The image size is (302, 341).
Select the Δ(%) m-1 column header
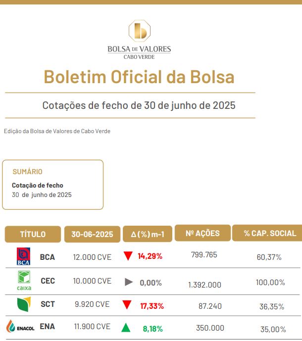point(148,234)
